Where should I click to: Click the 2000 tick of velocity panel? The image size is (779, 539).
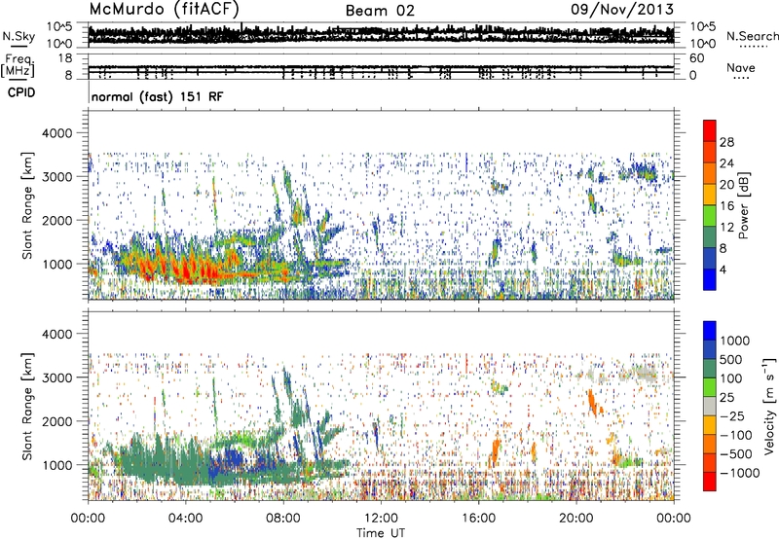pos(57,421)
